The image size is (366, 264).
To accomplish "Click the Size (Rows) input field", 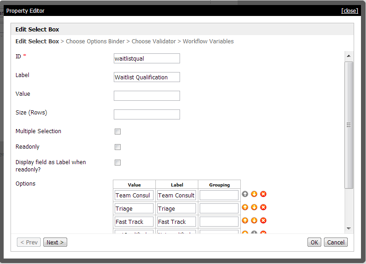I will 147,114.
